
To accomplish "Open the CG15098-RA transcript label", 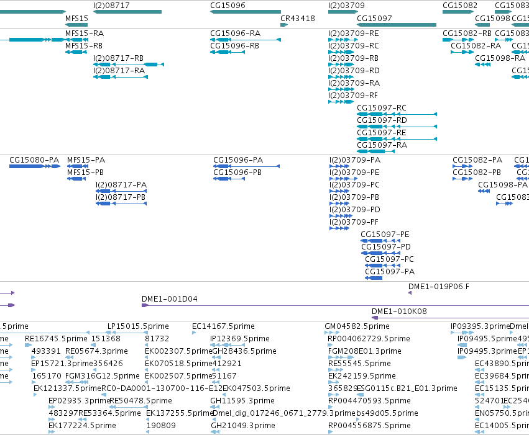I will click(500, 58).
